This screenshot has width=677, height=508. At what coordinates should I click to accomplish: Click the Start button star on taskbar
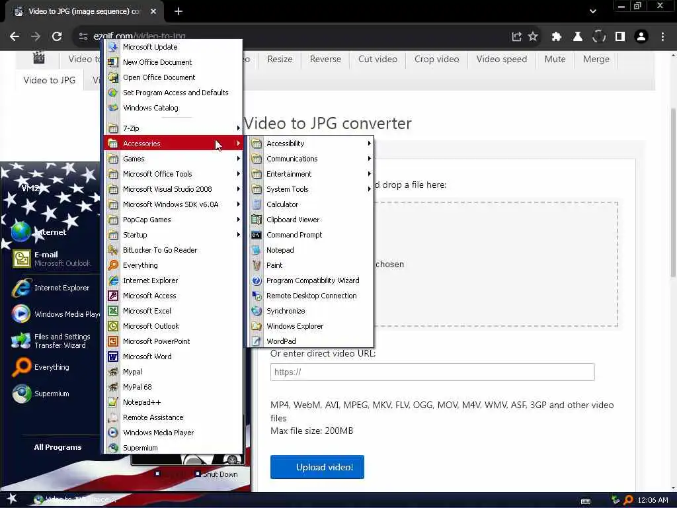point(12,499)
